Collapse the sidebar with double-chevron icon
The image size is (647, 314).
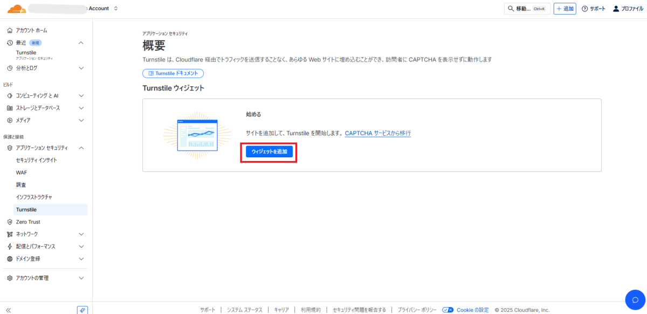click(9, 310)
